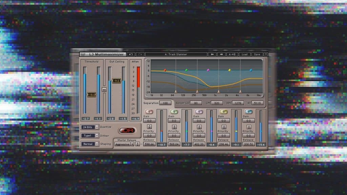347x195 pixels.
Task: Solo the purple mid band
Action: click(199, 112)
